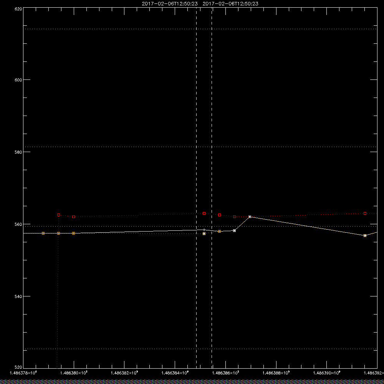Select the 540 y-axis label

point(18,296)
